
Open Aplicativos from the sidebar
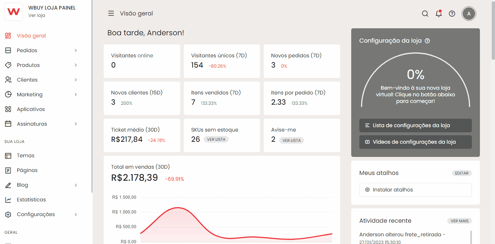tap(31, 109)
